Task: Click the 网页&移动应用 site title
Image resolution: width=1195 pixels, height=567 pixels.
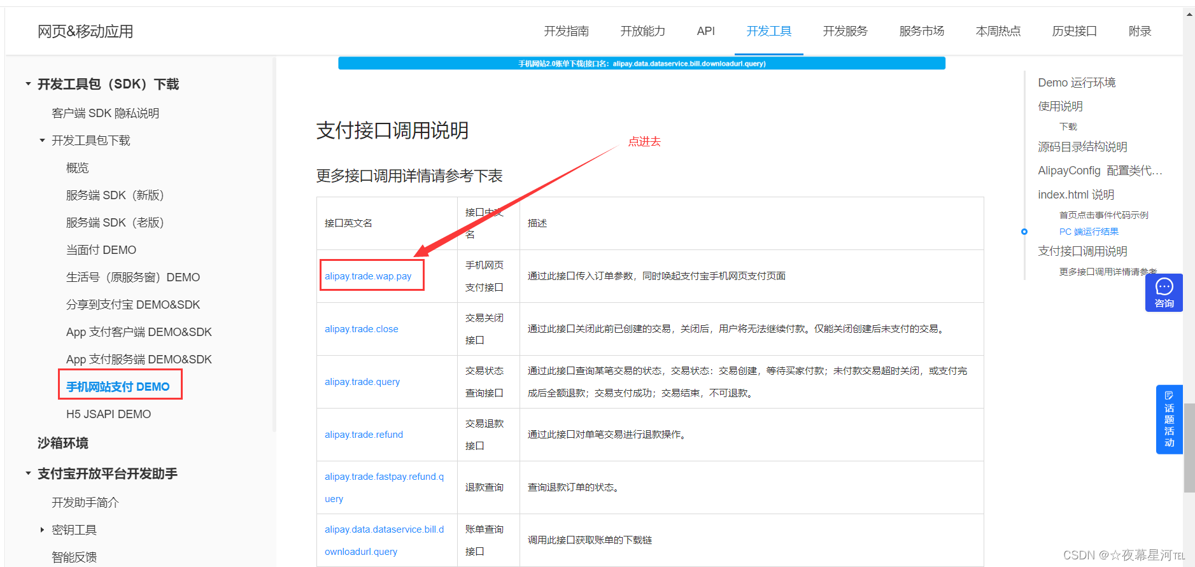Action: [85, 31]
